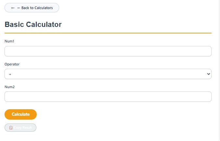
Task: Click the greyed-out Copy Result button
Action: 20,128
